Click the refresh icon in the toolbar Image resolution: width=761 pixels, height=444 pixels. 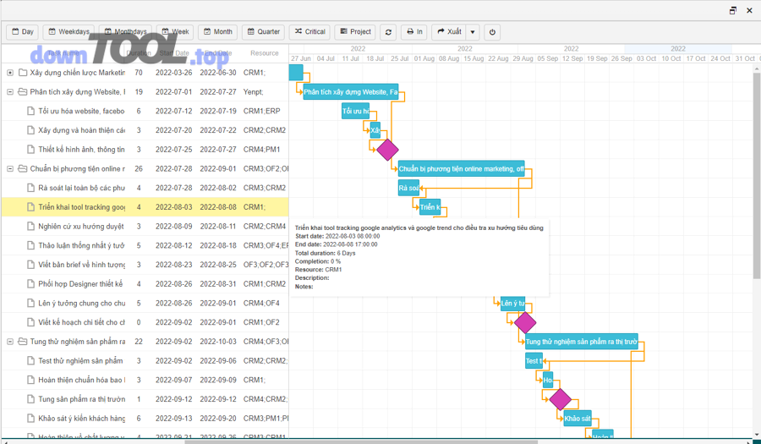(x=388, y=32)
